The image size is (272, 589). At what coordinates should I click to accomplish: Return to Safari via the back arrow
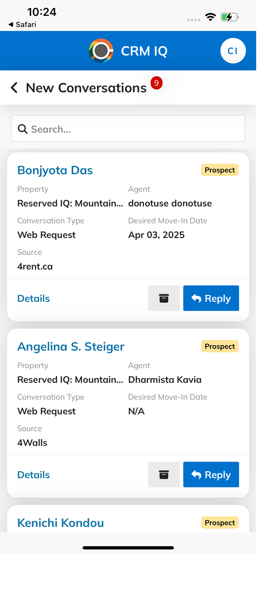pyautogui.click(x=22, y=25)
